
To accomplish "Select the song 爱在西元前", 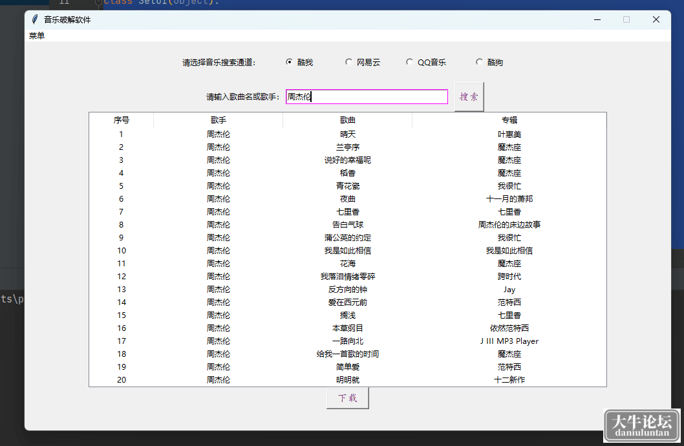I will [348, 302].
